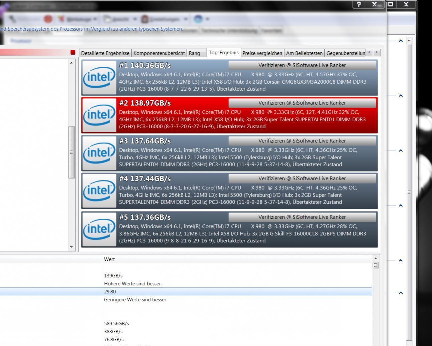
Task: Maximize the background window
Action: (x=390, y=4)
